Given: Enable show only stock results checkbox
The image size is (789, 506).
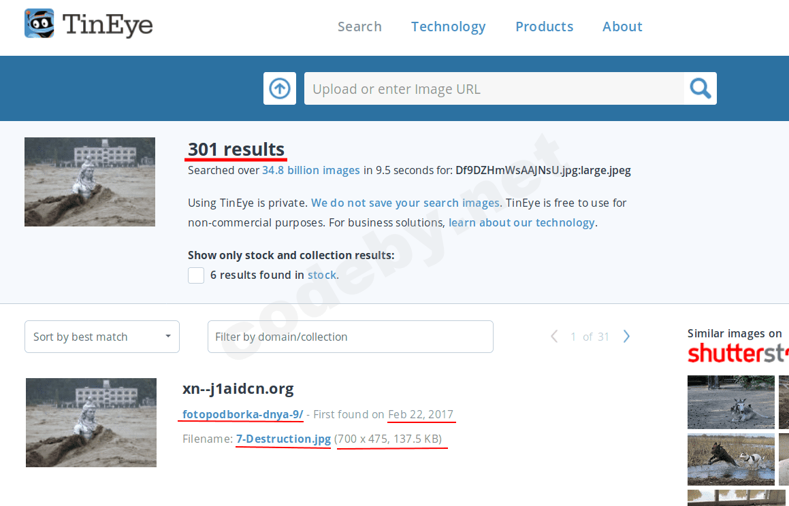Looking at the screenshot, I should click(196, 275).
